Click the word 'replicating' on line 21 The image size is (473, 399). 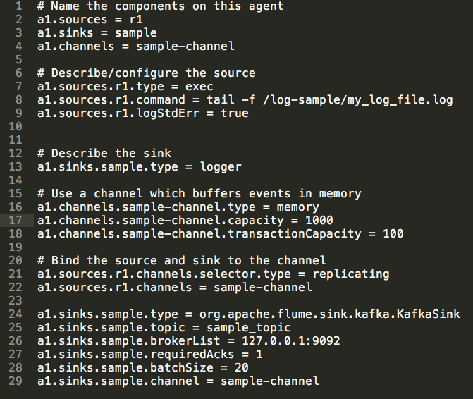[350, 274]
